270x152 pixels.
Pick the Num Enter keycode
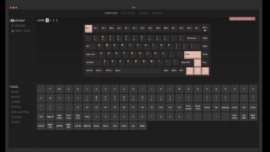coord(235,117)
